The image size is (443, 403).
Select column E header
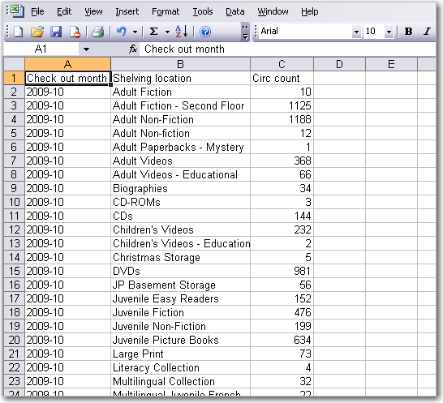[x=391, y=64]
